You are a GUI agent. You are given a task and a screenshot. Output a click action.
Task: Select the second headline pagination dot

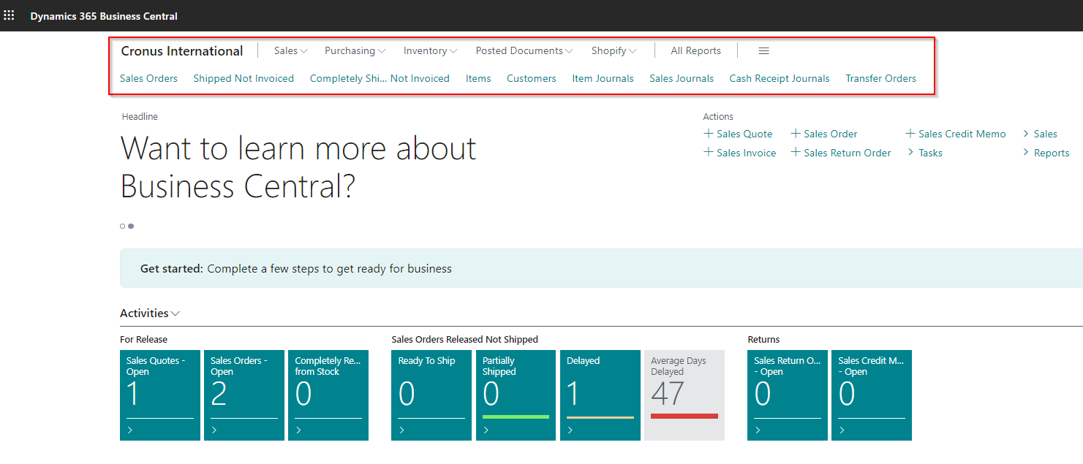(x=131, y=227)
